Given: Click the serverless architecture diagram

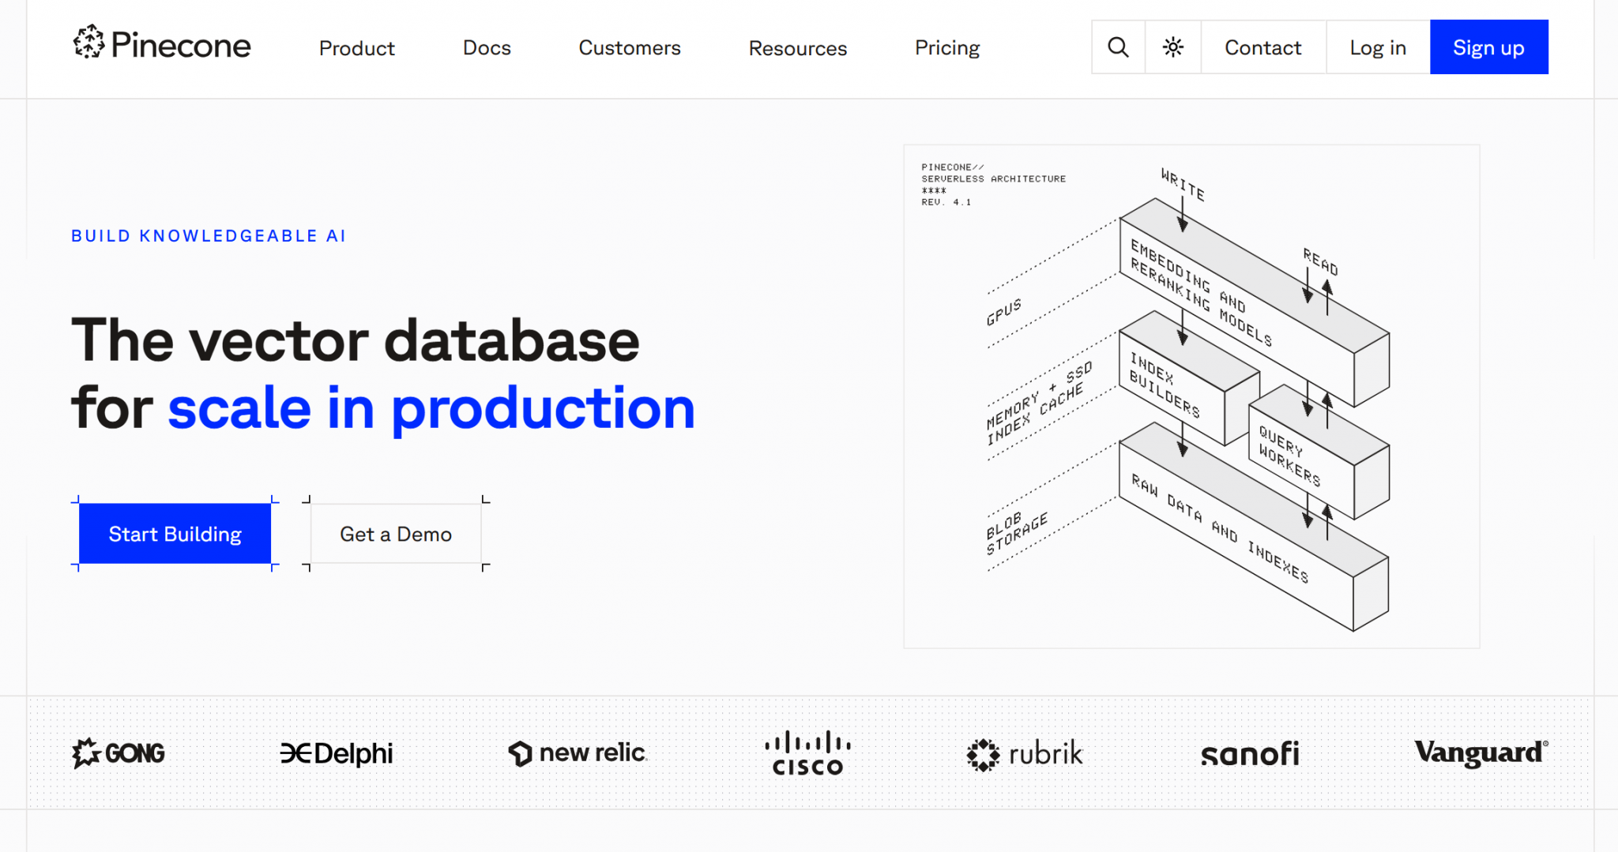Looking at the screenshot, I should (x=1192, y=395).
